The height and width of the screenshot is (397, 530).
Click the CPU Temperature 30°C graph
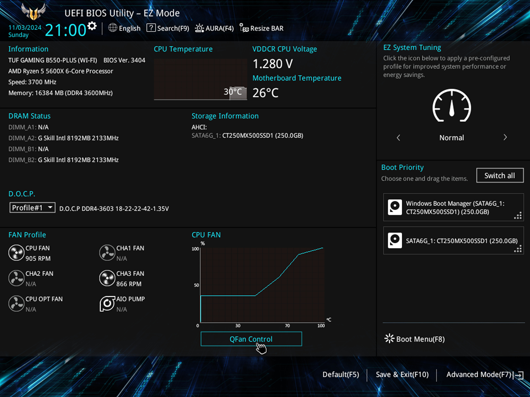(x=200, y=79)
